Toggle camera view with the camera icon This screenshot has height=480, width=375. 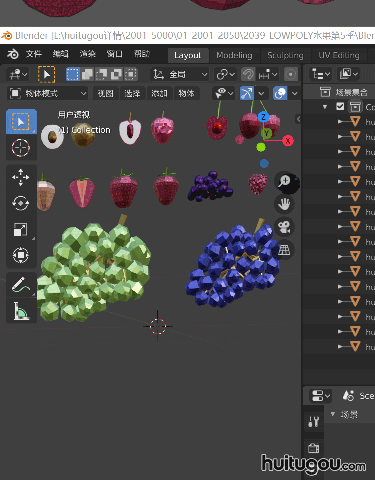click(x=285, y=227)
